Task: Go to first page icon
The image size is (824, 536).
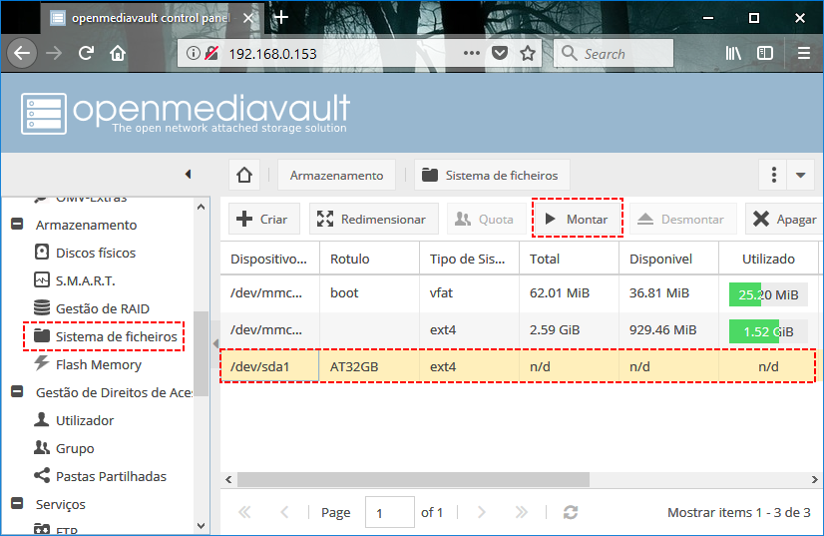Action: 244,512
